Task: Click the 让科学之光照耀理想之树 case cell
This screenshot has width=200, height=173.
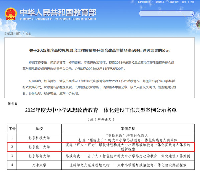Action: coord(128,165)
